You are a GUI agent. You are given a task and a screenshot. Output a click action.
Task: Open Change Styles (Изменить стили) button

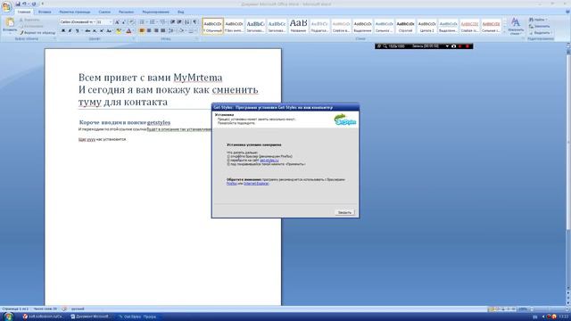(x=516, y=26)
